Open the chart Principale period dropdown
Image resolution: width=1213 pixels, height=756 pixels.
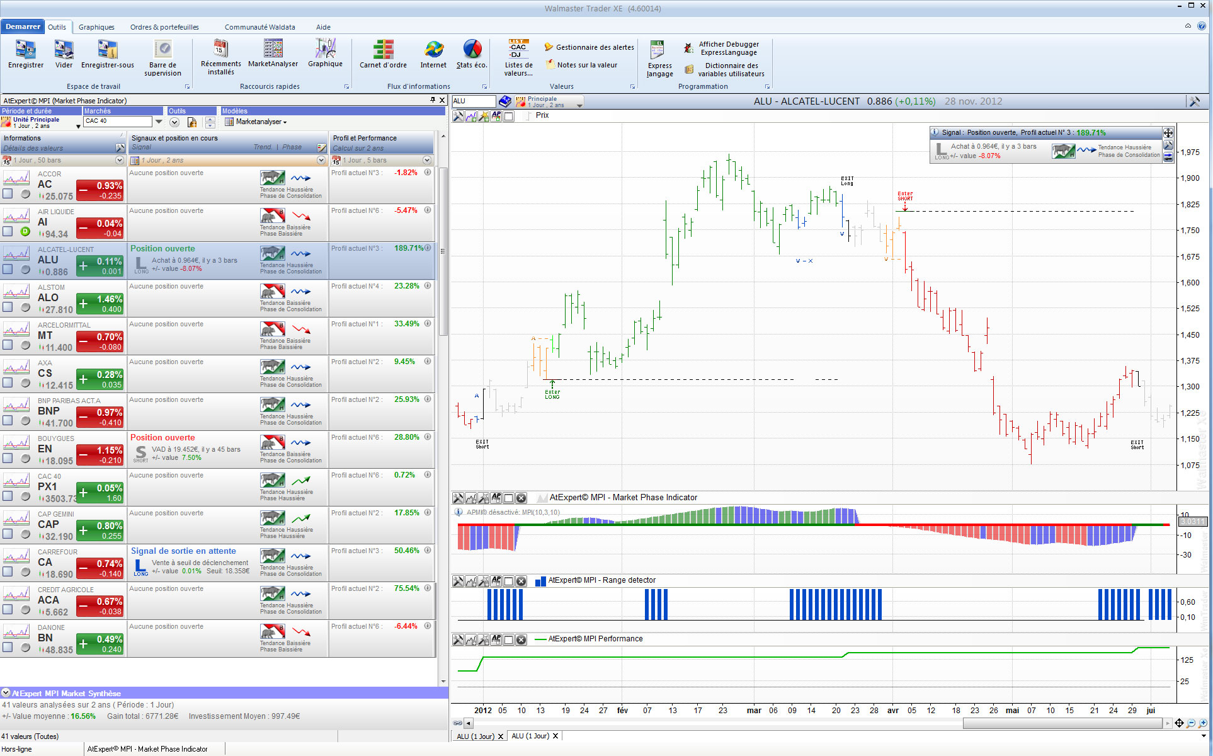[579, 105]
